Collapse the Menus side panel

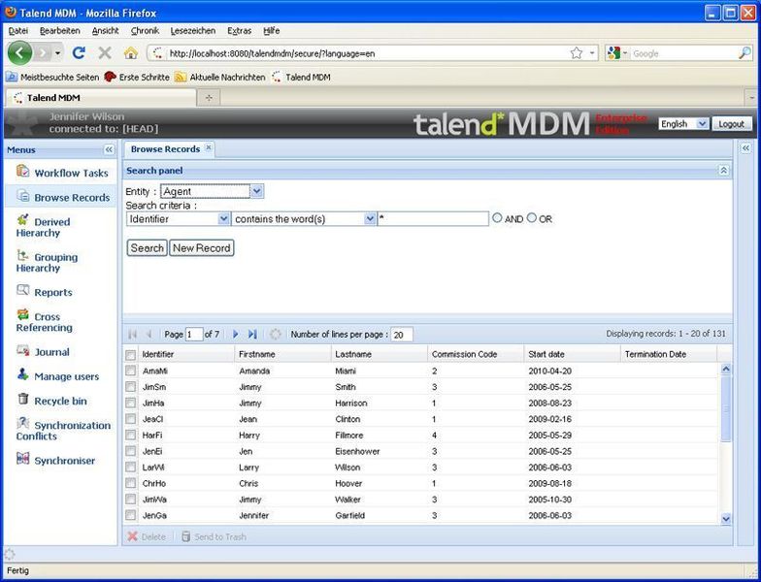[109, 149]
